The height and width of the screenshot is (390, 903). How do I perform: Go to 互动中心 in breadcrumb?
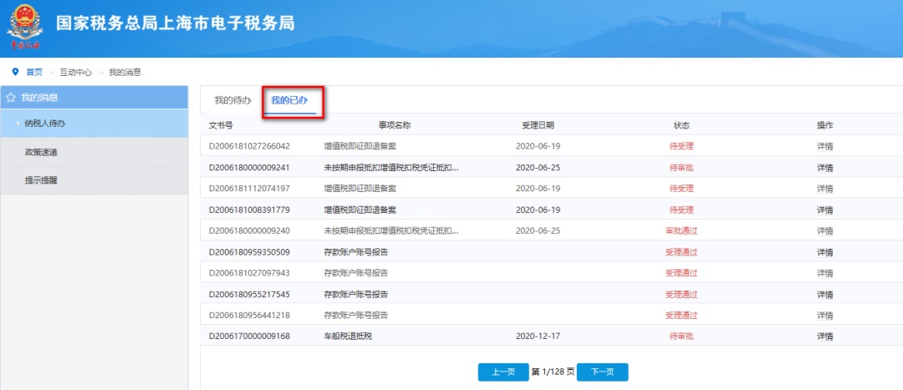75,73
